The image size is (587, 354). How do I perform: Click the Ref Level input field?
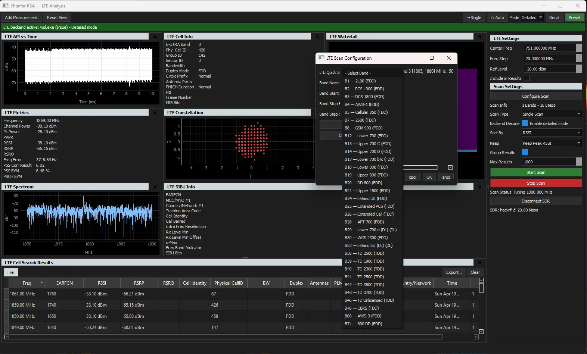[x=550, y=69]
